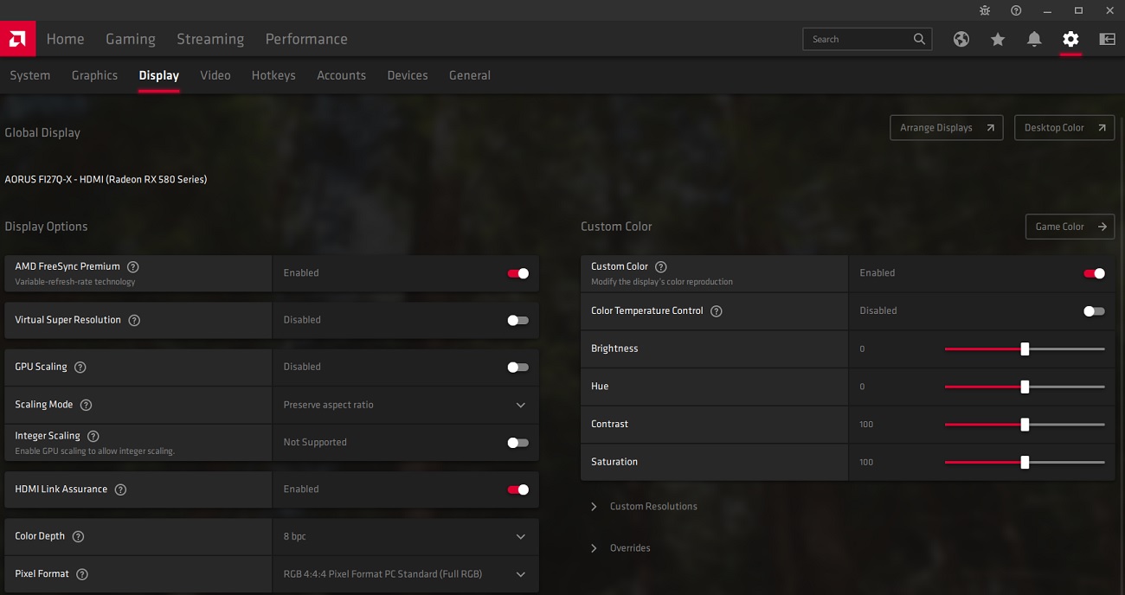
Task: Toggle Integer Scaling switch
Action: (x=517, y=443)
